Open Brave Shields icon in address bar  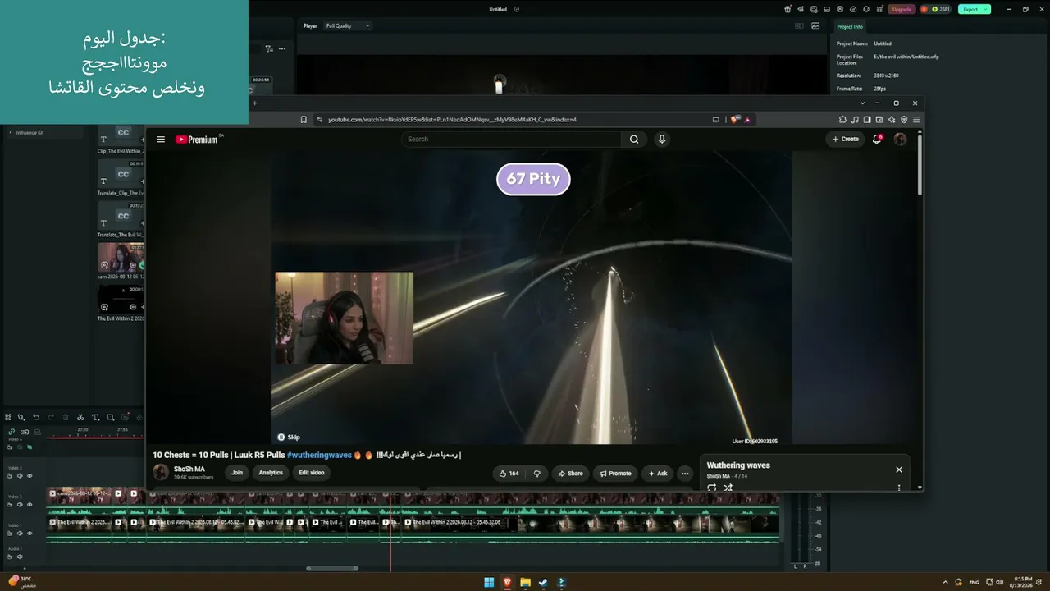coord(736,120)
